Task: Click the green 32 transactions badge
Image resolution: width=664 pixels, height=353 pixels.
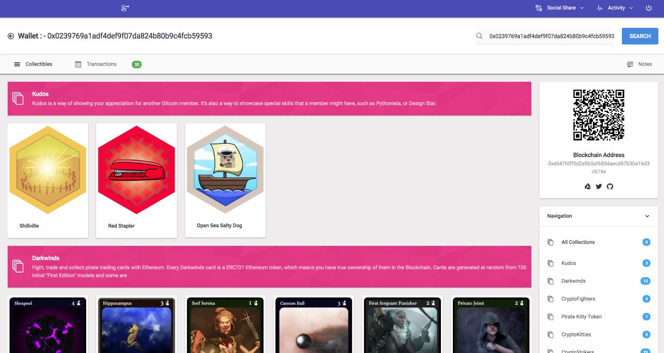Action: point(136,64)
